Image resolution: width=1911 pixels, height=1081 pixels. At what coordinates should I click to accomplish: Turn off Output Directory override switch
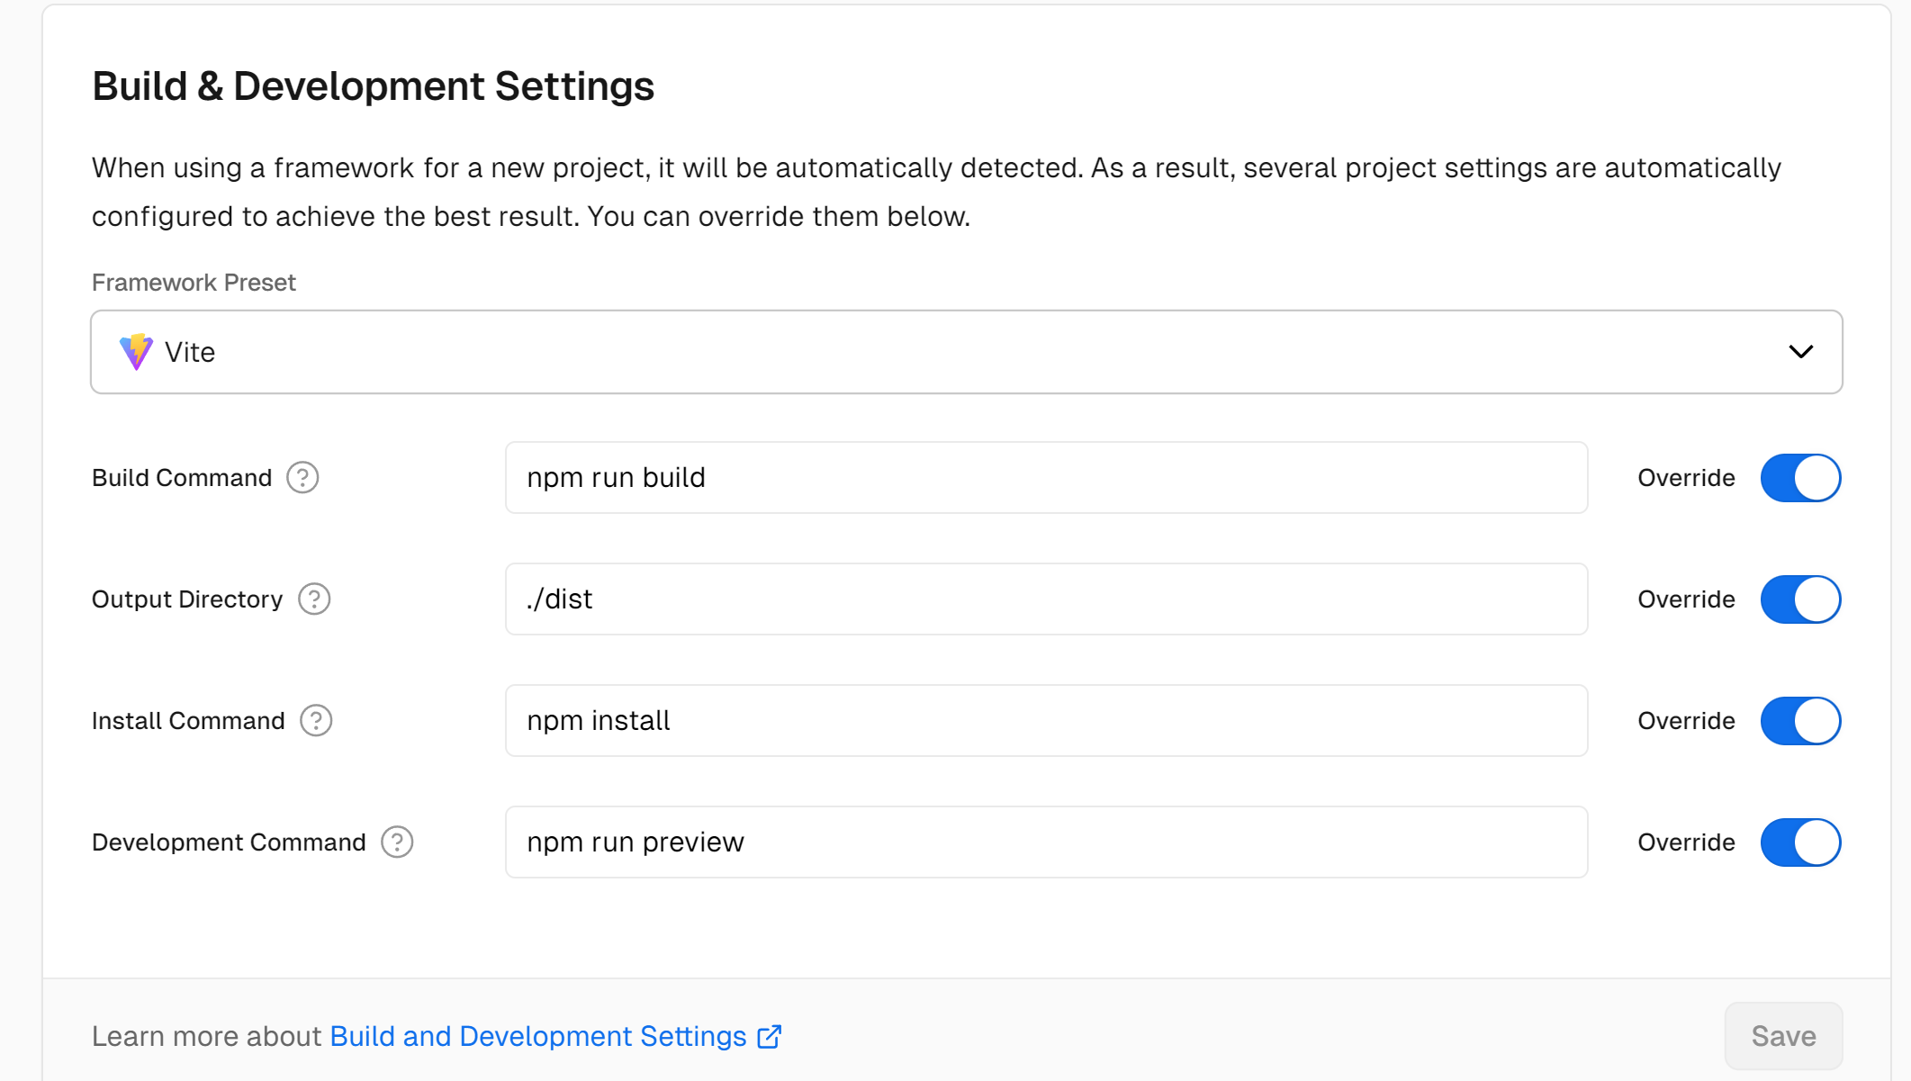click(x=1800, y=599)
